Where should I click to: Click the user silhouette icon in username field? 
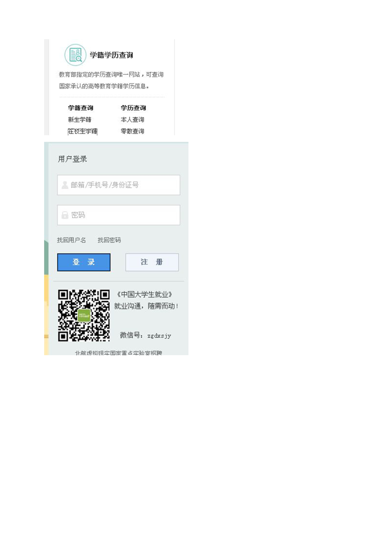click(x=65, y=185)
